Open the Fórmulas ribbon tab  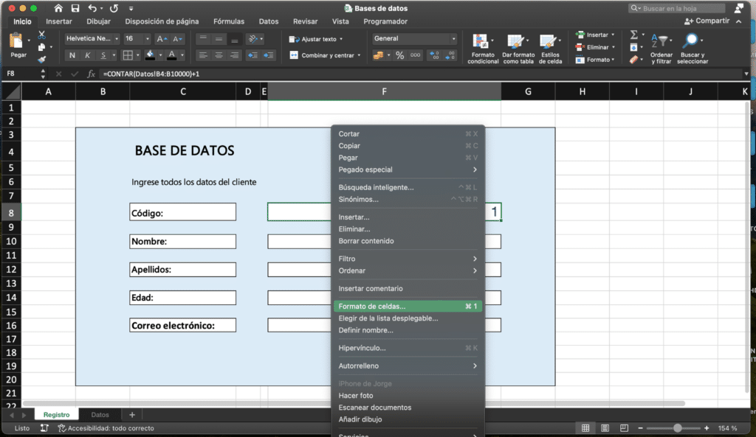pos(229,21)
